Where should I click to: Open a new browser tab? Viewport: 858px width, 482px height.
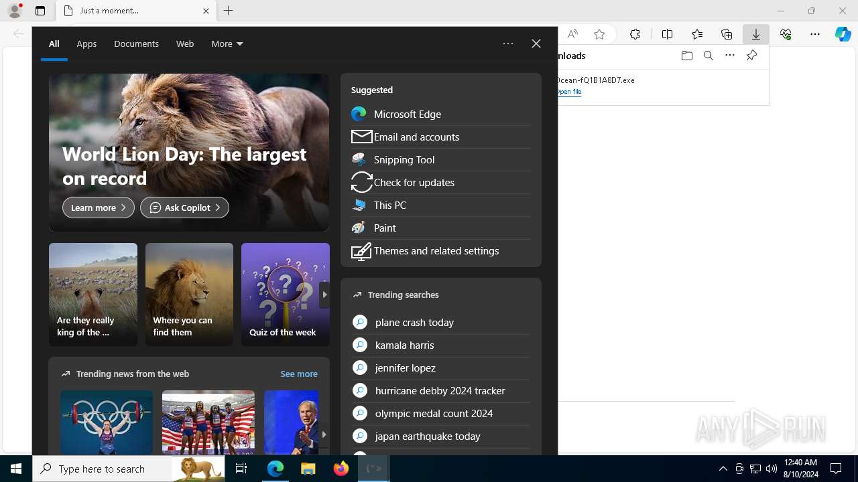click(x=229, y=11)
